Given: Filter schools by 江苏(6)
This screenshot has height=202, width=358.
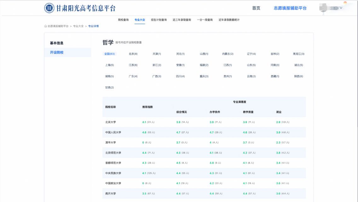Looking at the screenshot, I should [x=133, y=65].
